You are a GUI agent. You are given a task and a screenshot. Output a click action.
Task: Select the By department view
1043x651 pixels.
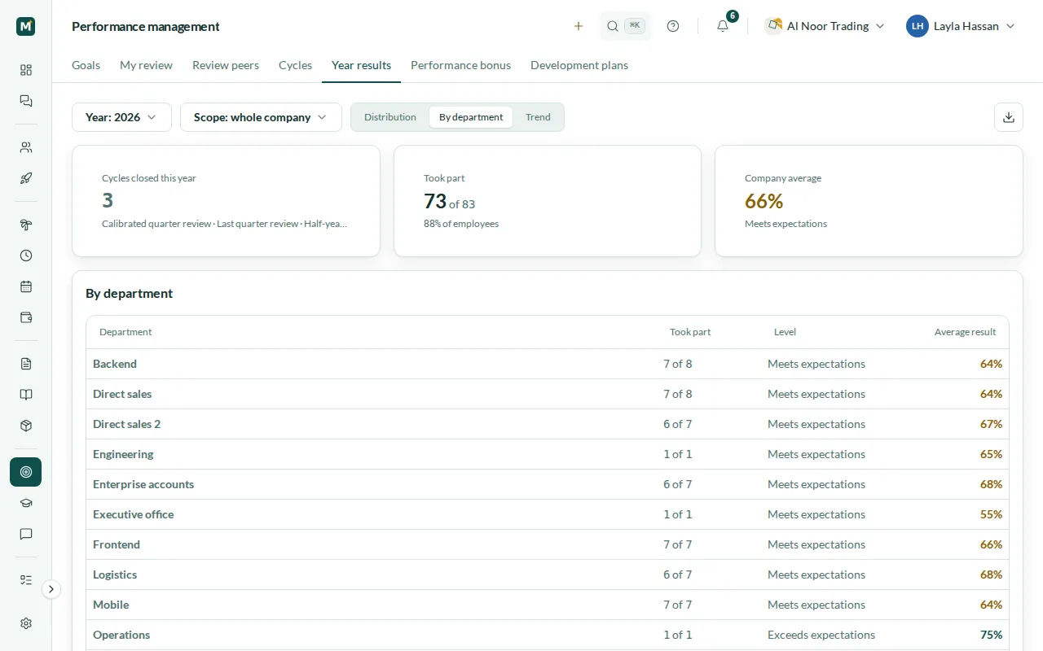[471, 117]
